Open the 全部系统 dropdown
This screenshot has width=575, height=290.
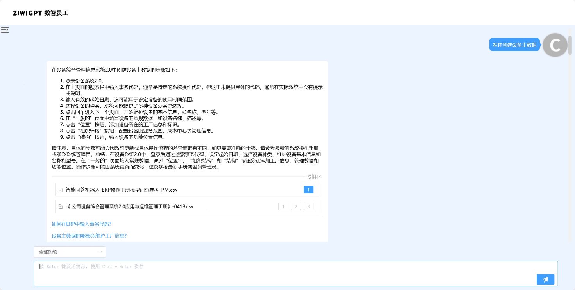click(x=70, y=252)
